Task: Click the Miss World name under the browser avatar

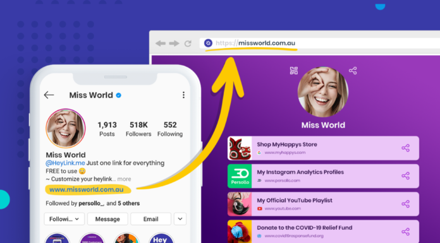Action: point(323,125)
